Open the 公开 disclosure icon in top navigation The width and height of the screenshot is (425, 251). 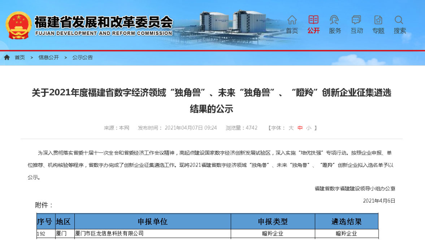[x=314, y=20]
